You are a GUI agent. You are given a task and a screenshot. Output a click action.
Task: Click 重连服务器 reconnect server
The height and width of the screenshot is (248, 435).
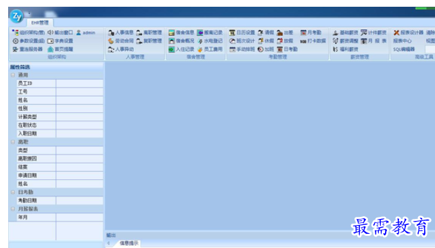[x=28, y=49]
